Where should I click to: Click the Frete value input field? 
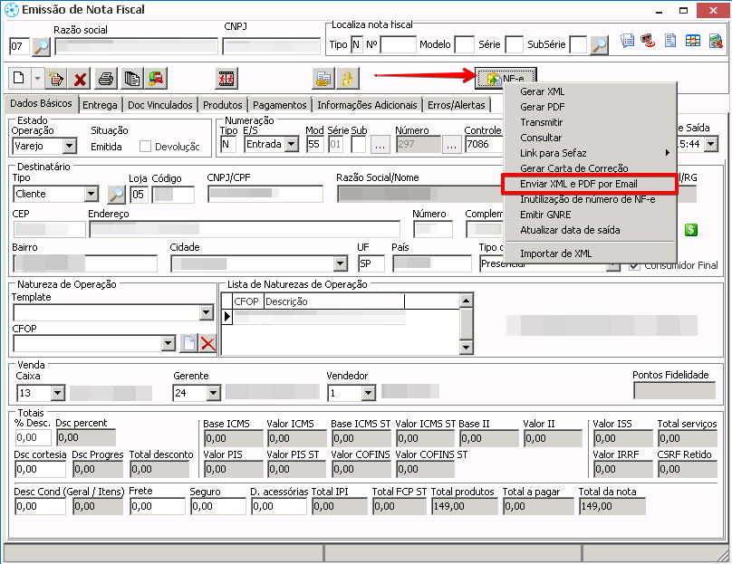tap(158, 507)
